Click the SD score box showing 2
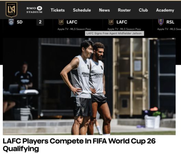The height and width of the screenshot is (154, 181). tap(40, 22)
